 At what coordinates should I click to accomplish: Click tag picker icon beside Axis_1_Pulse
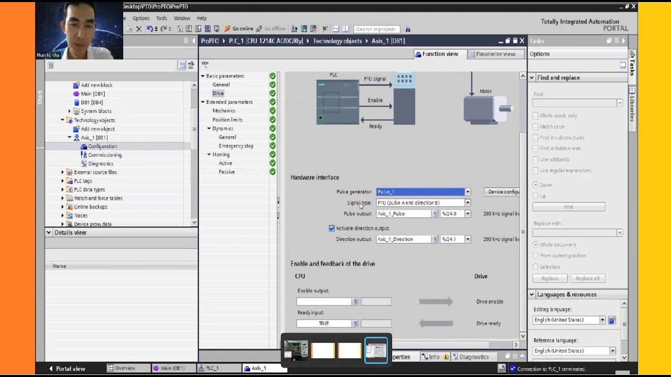(x=435, y=214)
